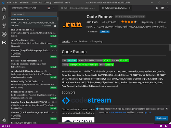171x128 pixels.
Task: Open the Terminal menu
Action: point(58,2)
